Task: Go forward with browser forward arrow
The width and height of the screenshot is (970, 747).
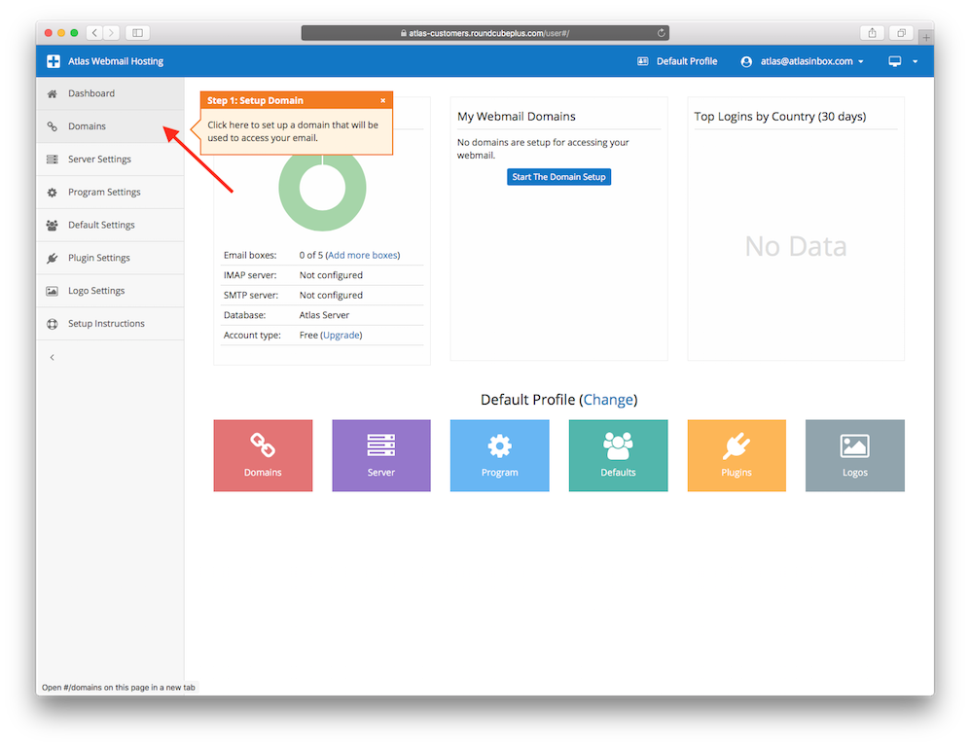Action: [x=111, y=33]
